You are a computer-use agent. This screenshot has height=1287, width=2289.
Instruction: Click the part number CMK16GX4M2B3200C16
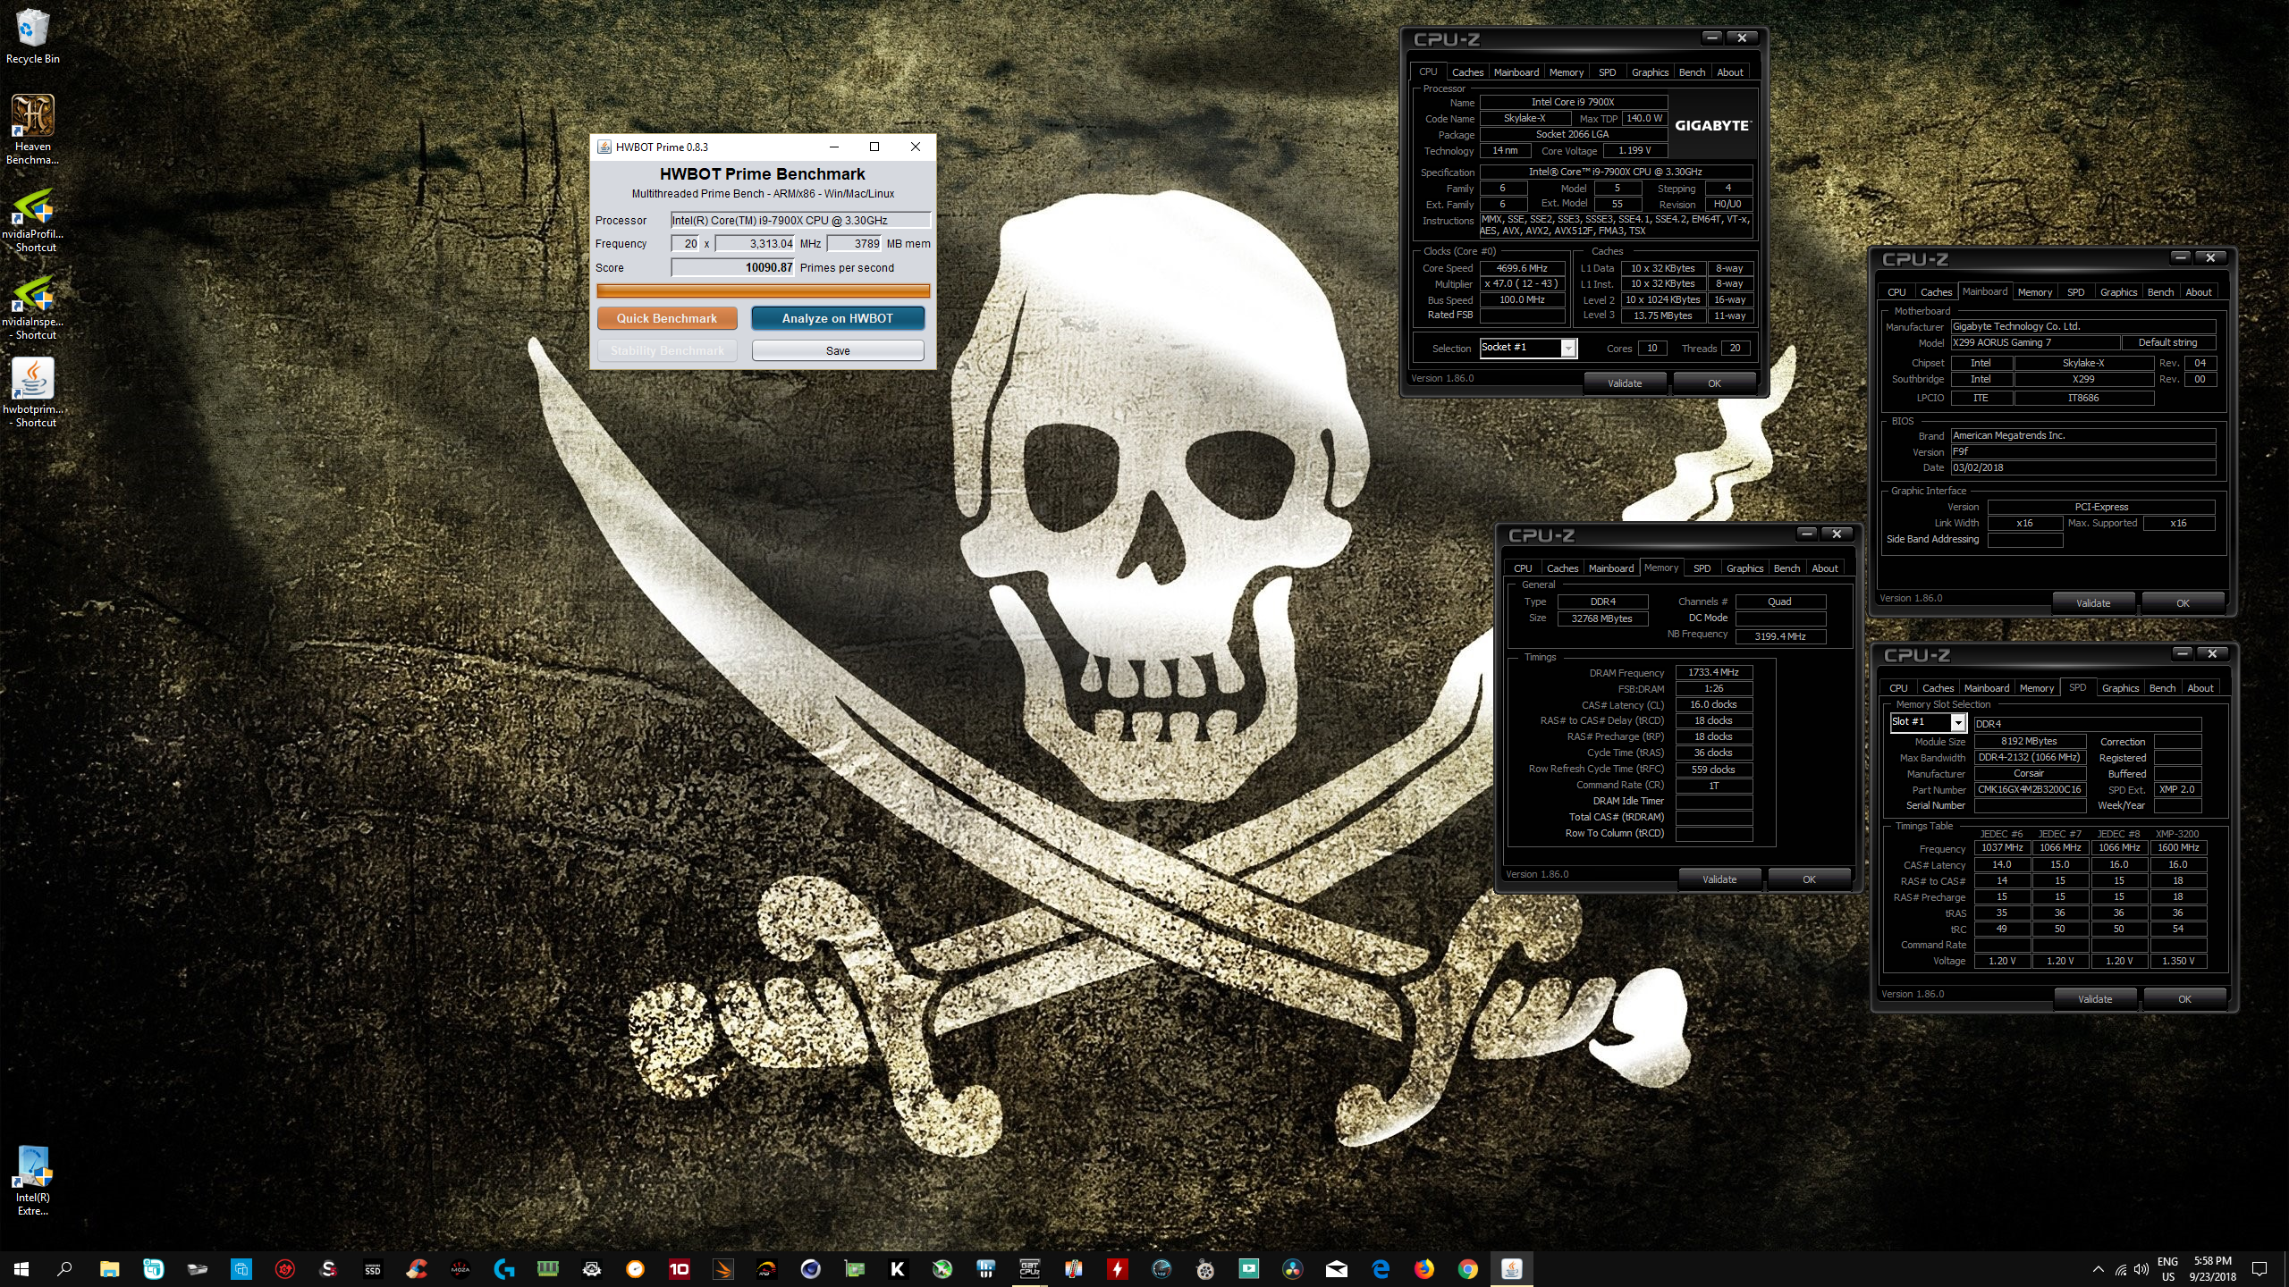coord(2029,789)
